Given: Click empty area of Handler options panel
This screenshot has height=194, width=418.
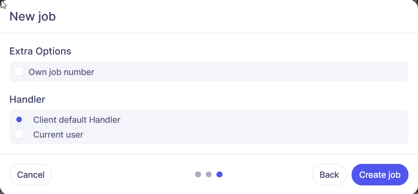Looking at the screenshot, I should click(268, 127).
